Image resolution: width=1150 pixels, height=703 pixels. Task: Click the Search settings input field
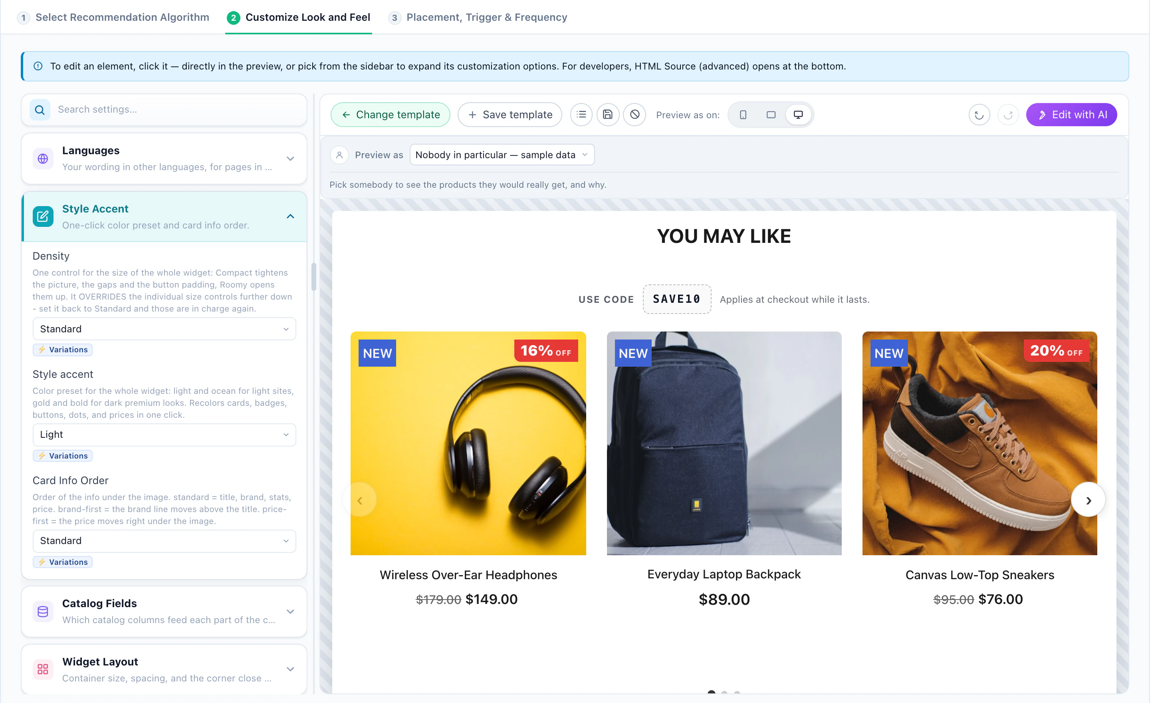point(164,110)
